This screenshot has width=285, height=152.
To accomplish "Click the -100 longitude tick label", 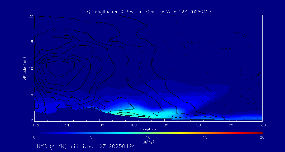I will tap(132, 125).
